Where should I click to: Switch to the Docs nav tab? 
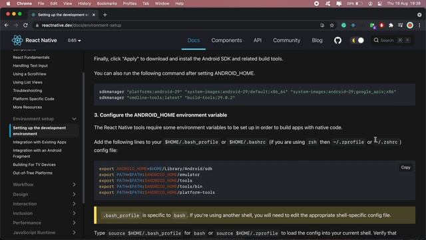click(x=194, y=40)
